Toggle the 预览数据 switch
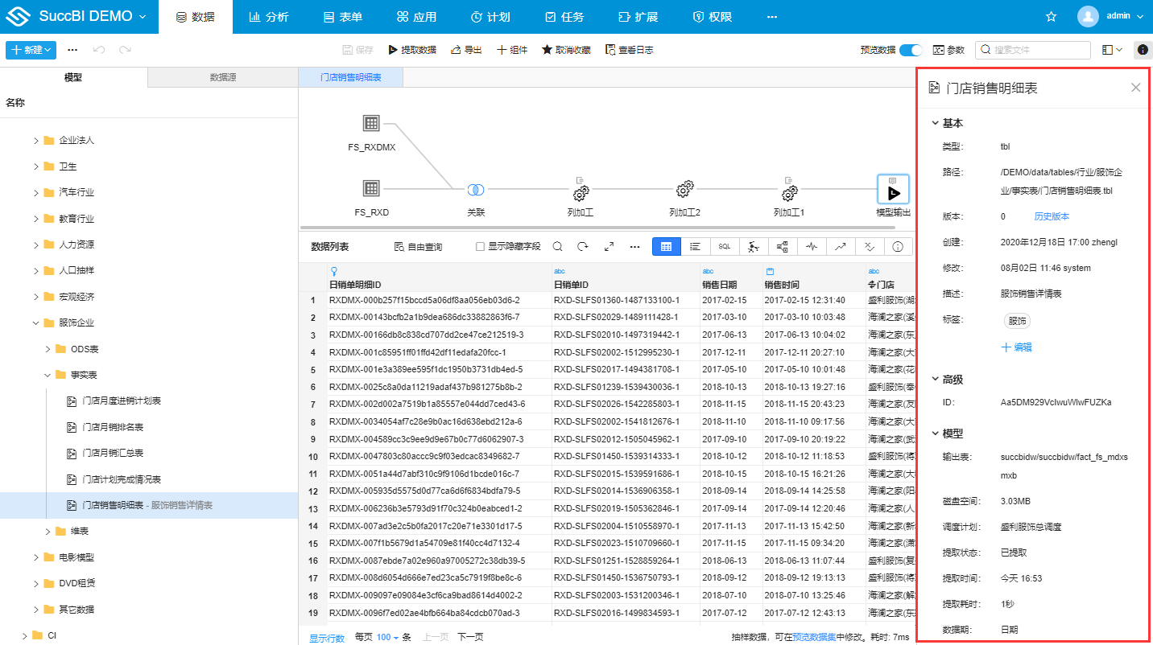The height and width of the screenshot is (645, 1153). pos(911,50)
